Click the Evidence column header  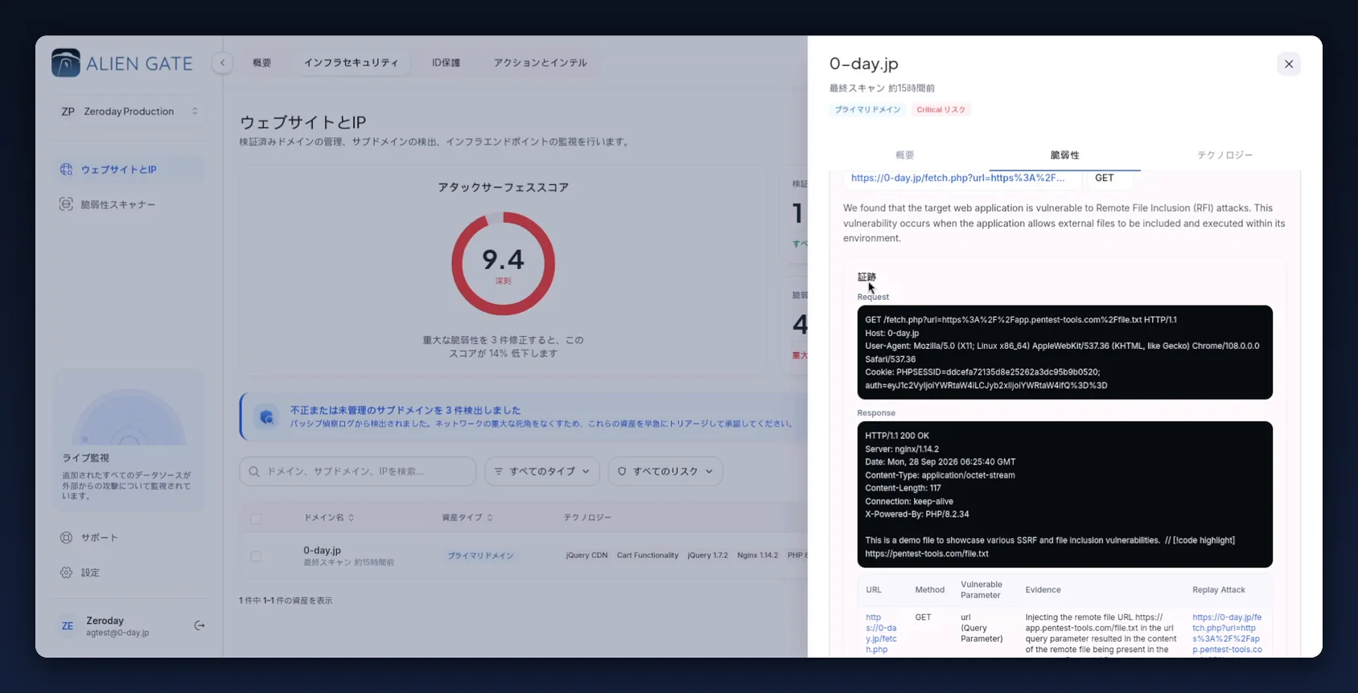pos(1043,590)
